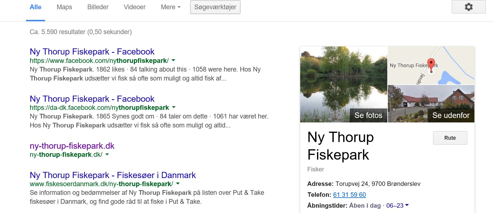Click the Søgeværktøjer button
This screenshot has height=213, width=494.
[215, 7]
